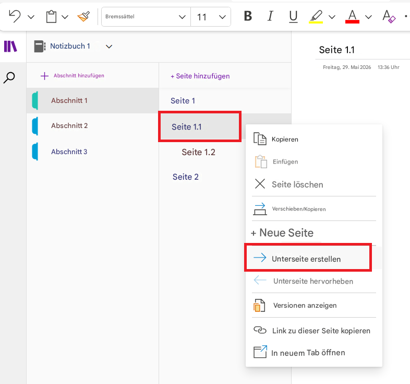Open the Bremssättel font name combo box
Screen dimensions: 410x384
[x=146, y=17]
